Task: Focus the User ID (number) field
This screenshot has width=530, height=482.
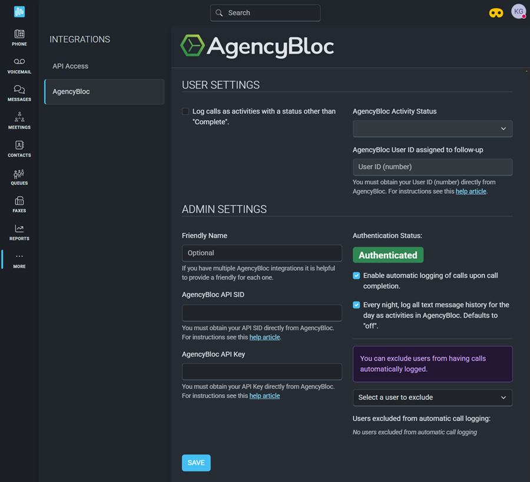Action: [x=432, y=167]
